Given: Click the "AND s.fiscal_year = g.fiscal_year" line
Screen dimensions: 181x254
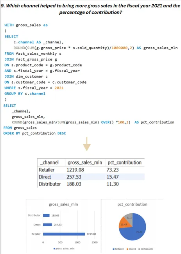Looking at the screenshot, I should tap(42, 71).
